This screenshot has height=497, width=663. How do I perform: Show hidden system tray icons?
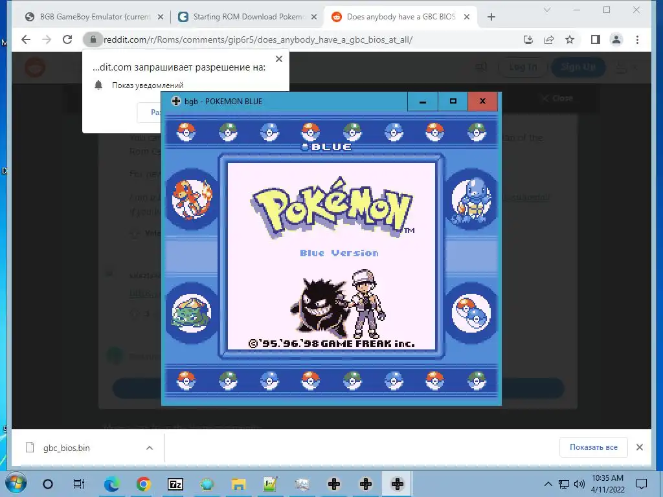548,484
